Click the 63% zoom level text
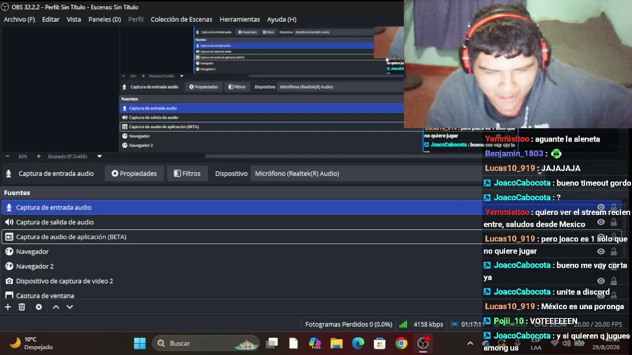Image resolution: width=632 pixels, height=355 pixels. click(23, 156)
